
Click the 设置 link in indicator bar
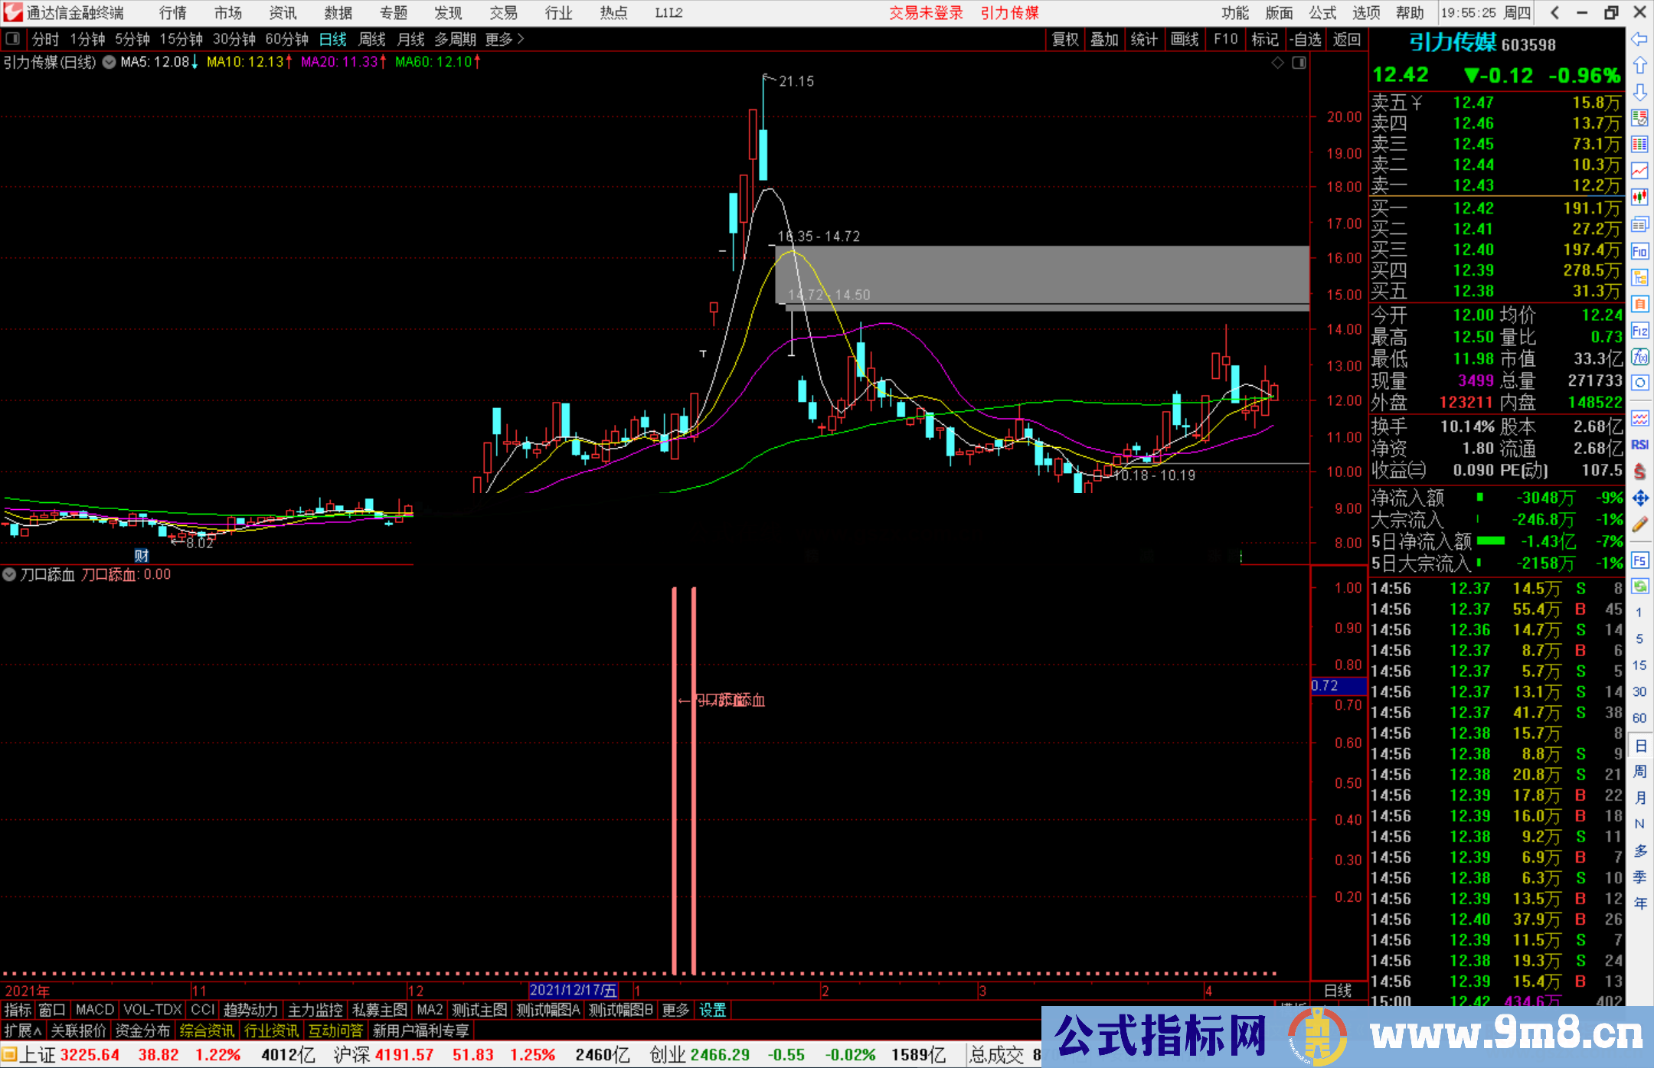712,1010
